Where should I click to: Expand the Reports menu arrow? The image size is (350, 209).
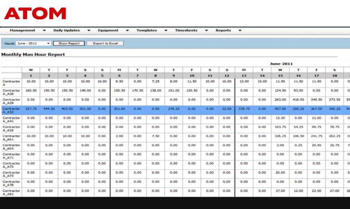coord(240,31)
